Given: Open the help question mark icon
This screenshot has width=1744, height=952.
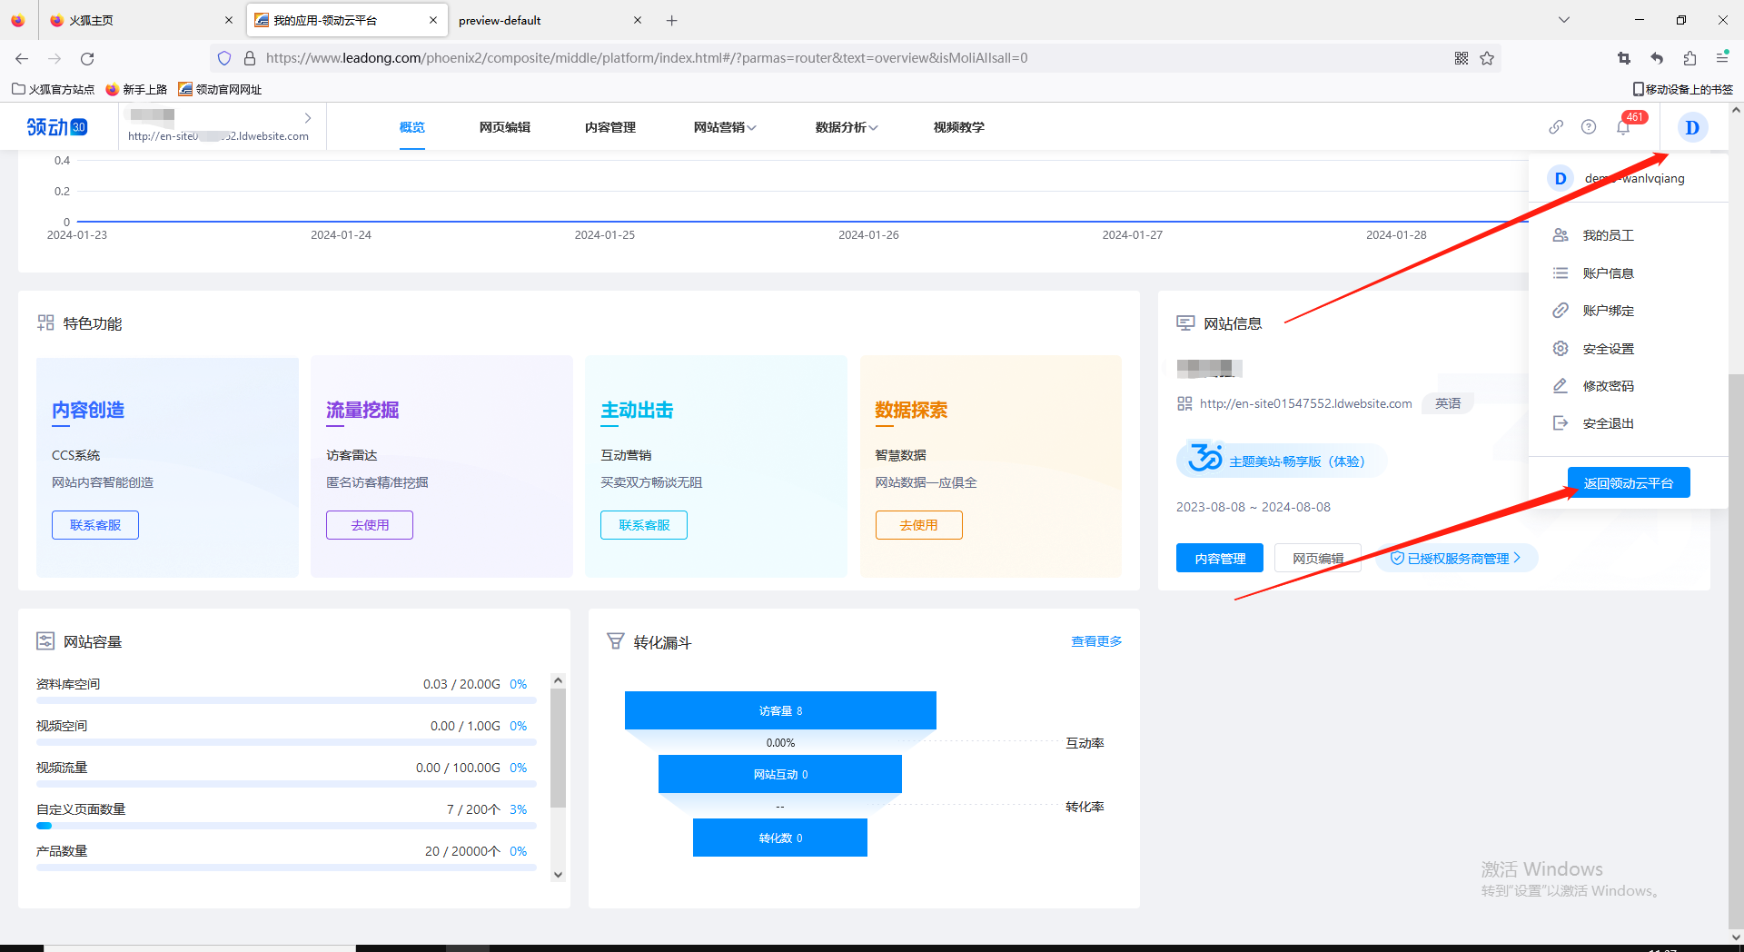Looking at the screenshot, I should (1589, 127).
